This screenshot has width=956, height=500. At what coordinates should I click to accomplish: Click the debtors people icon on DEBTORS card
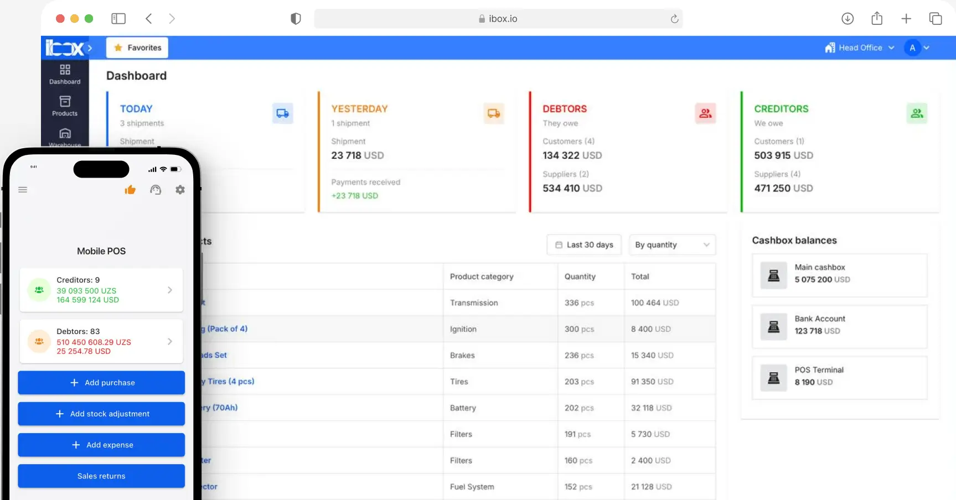[x=705, y=113]
